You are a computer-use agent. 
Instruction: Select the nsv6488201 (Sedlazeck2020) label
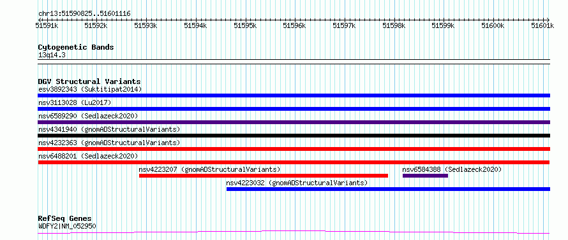(88, 156)
